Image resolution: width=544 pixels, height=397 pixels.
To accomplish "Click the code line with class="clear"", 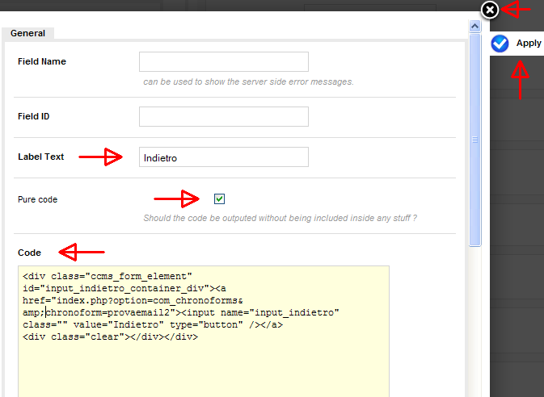I will coord(110,336).
